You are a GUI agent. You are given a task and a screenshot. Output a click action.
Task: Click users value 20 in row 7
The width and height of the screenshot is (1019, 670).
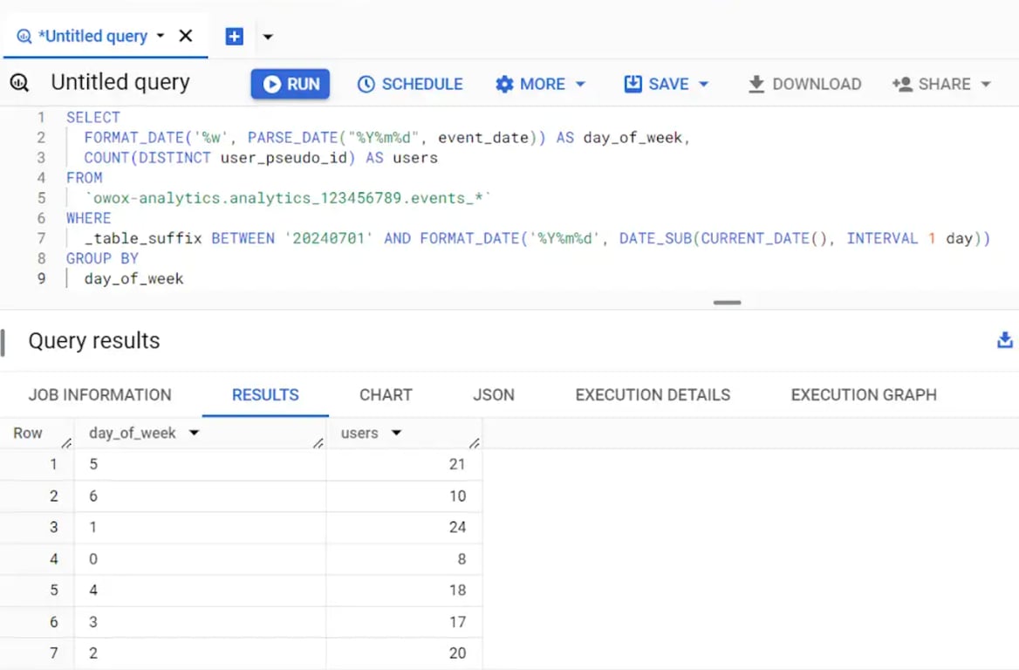[457, 653]
